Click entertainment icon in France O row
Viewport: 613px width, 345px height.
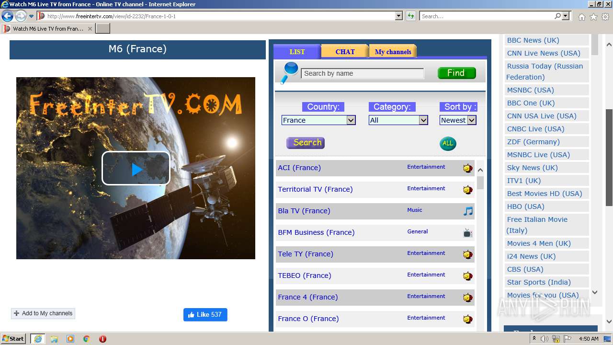[x=467, y=319]
